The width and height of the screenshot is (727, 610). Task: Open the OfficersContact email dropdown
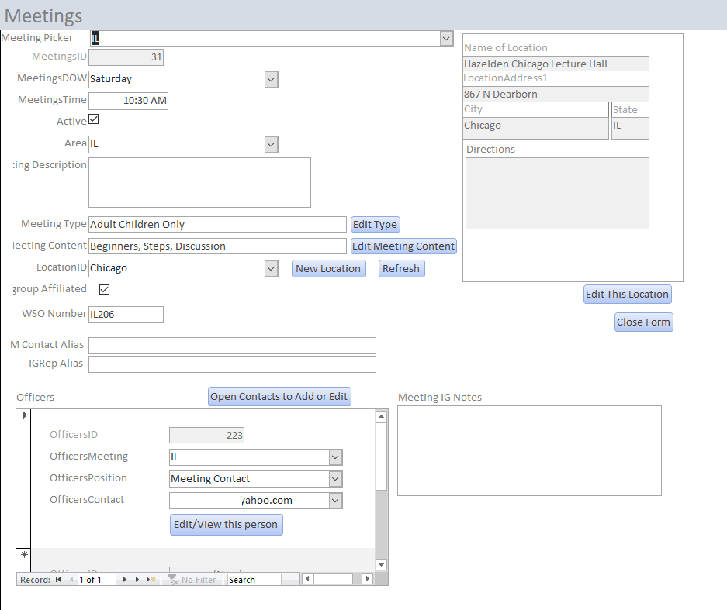[x=335, y=501]
